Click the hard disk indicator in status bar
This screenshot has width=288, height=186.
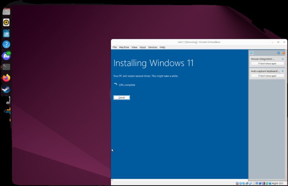point(237,183)
